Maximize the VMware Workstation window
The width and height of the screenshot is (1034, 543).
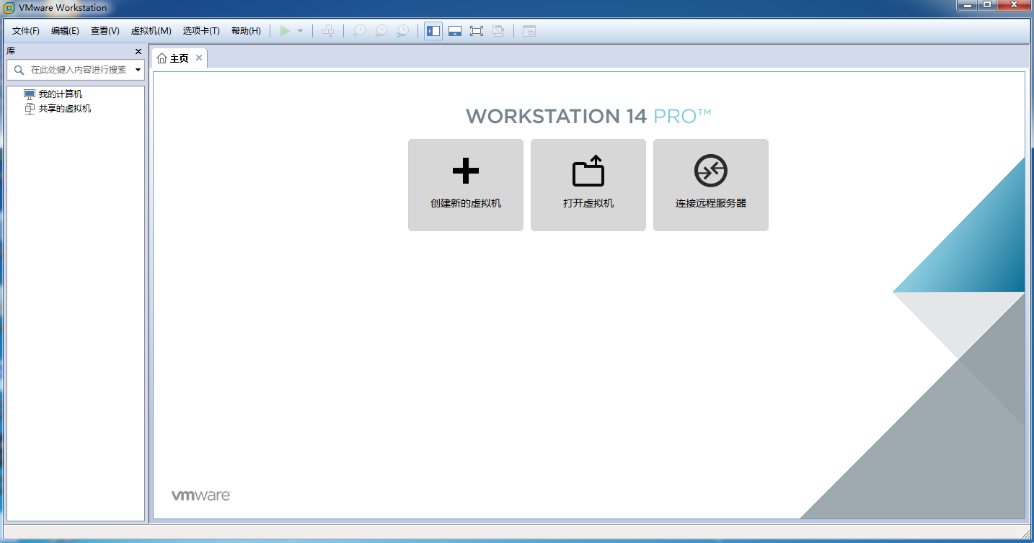click(x=987, y=5)
